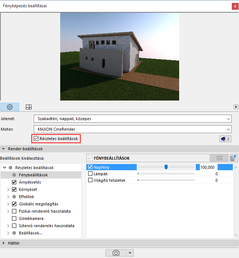
Task: Click the camera render button
Action: pos(116,253)
